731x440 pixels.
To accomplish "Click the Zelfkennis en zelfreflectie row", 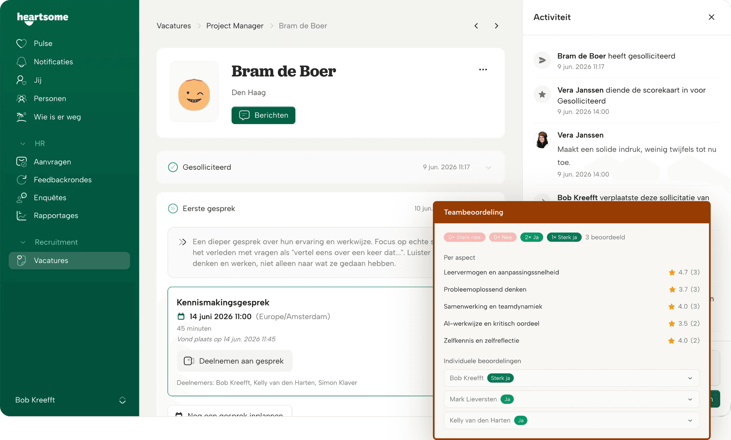I will [571, 340].
